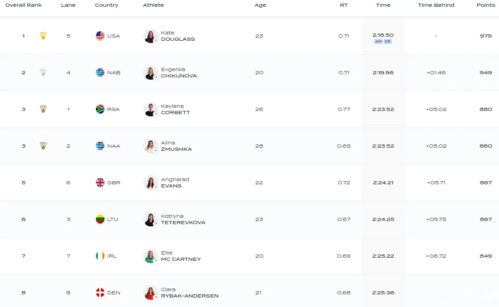
Task: Click the Denmark DEN flag icon
Action: click(x=100, y=293)
